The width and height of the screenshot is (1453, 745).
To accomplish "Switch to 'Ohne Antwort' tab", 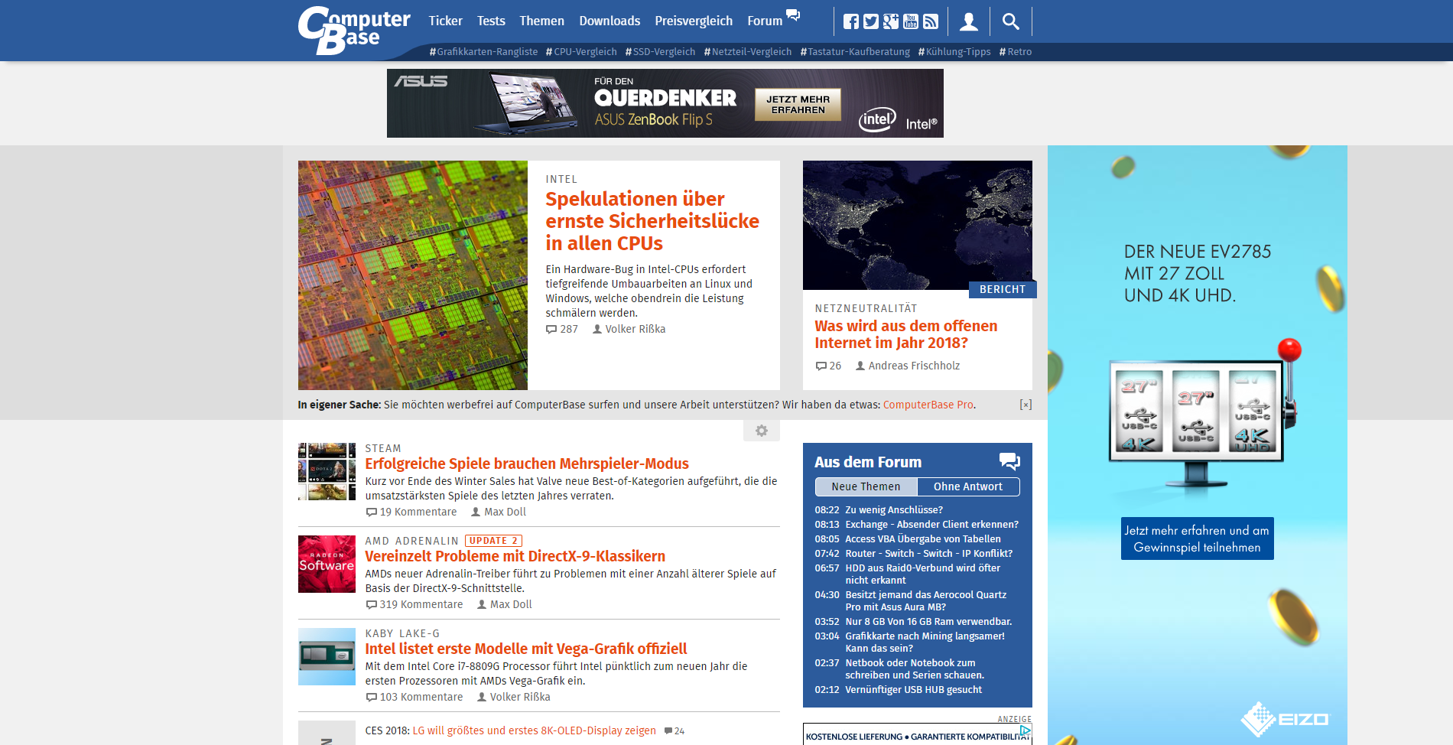I will [967, 486].
